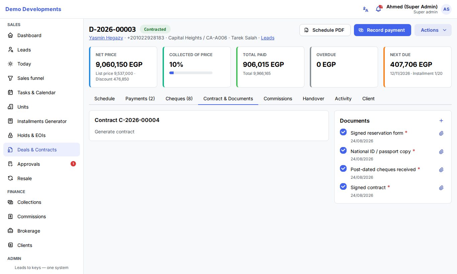The width and height of the screenshot is (457, 274).
Task: Switch to the Handover tab
Action: tap(313, 99)
